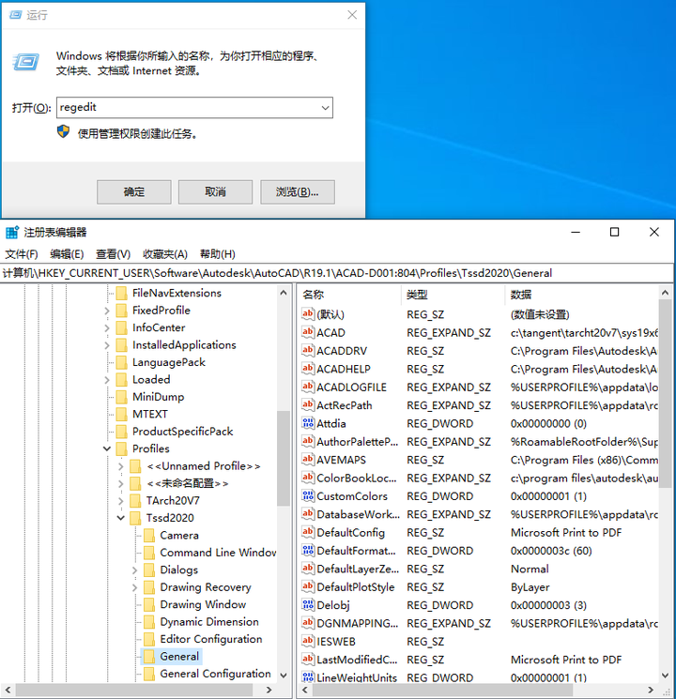
Task: Click the General key folder icon
Action: [149, 656]
